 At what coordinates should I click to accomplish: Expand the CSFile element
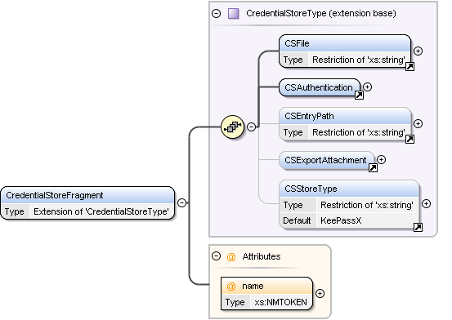[x=418, y=51]
